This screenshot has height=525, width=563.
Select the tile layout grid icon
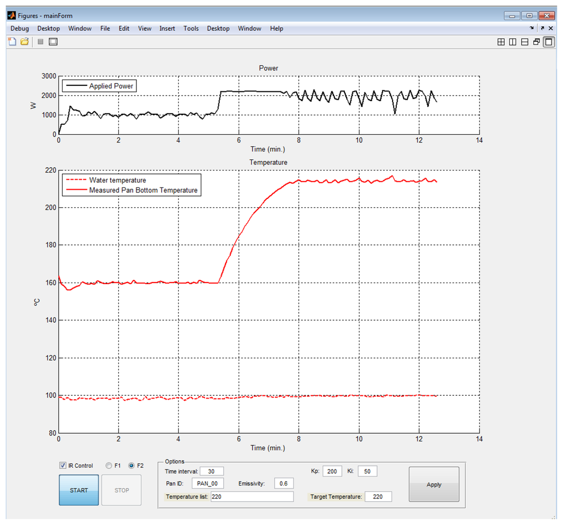501,42
